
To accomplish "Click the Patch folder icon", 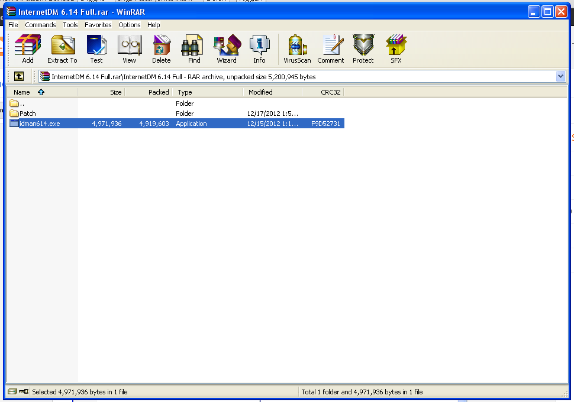I will pyautogui.click(x=14, y=113).
